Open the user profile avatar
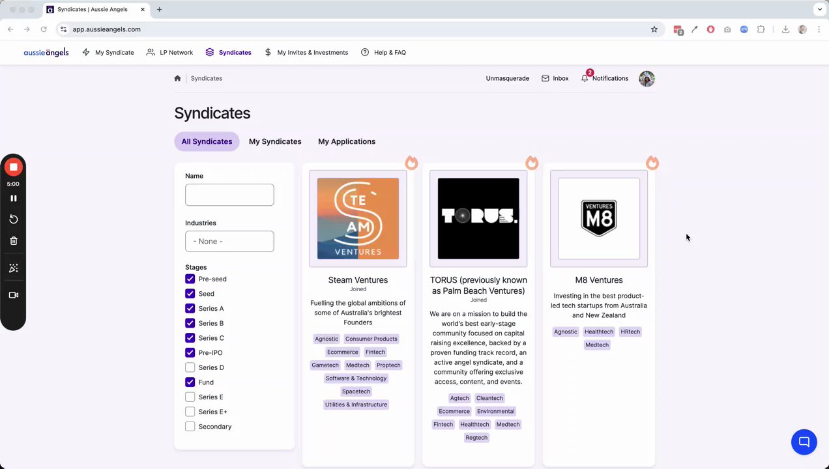The image size is (829, 469). (647, 79)
